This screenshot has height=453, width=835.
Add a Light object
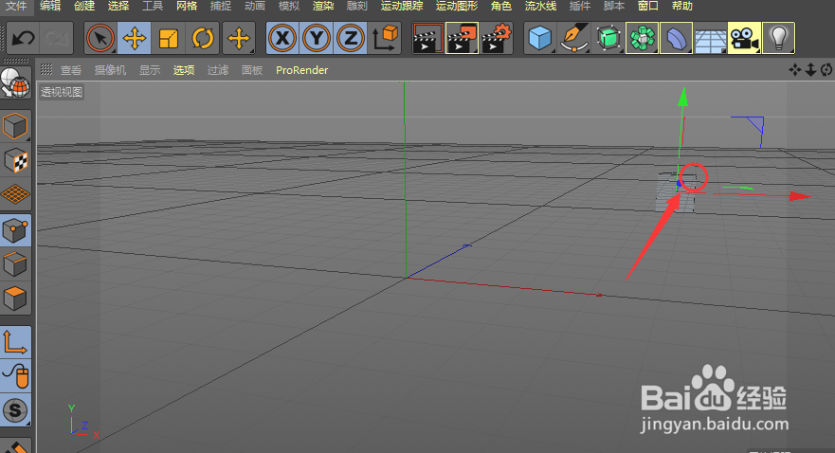(x=778, y=38)
